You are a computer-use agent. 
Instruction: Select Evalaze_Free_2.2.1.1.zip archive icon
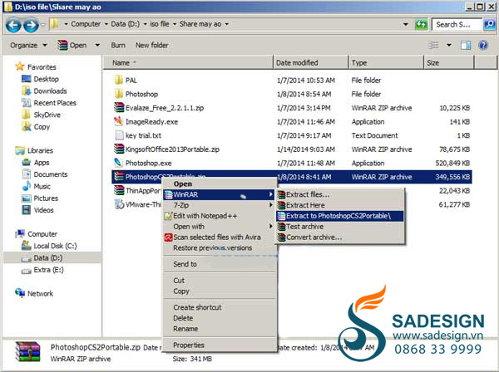[x=119, y=107]
